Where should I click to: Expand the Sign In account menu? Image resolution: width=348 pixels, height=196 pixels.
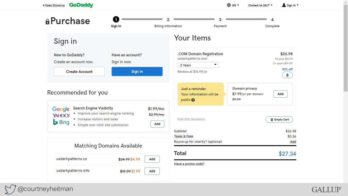[292, 5]
